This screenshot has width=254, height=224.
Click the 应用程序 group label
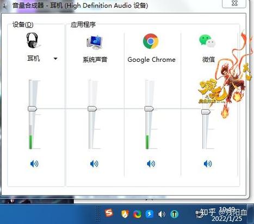click(83, 24)
